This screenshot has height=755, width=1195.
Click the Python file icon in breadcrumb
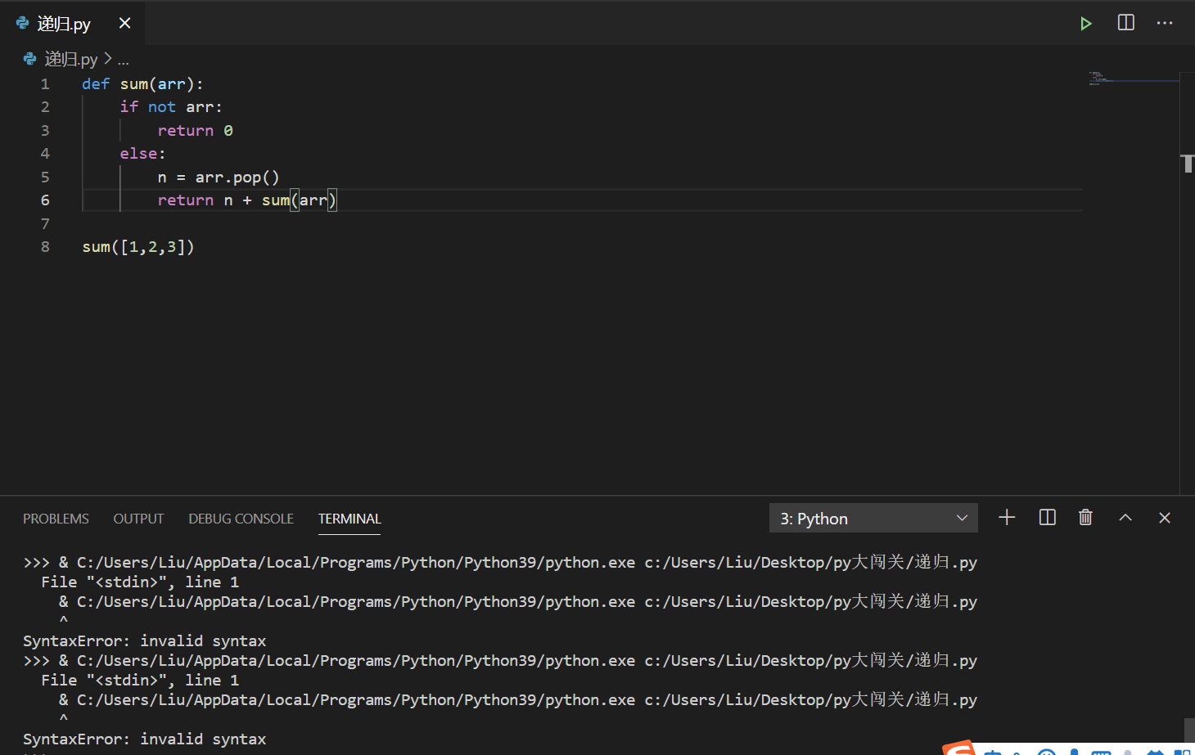tap(30, 59)
